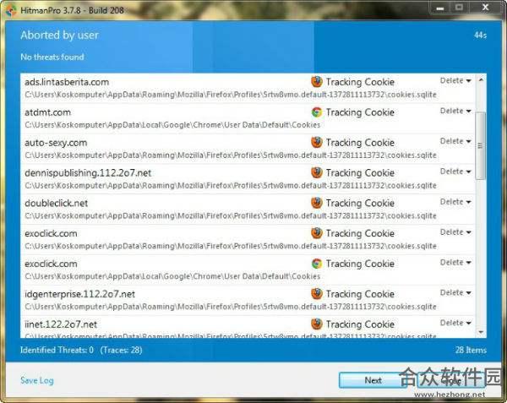The image size is (507, 403).
Task: Maximize the HitmanPro window
Action: coord(459,8)
